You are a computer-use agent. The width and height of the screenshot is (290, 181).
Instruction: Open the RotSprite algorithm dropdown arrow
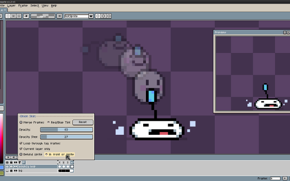coord(91,16)
